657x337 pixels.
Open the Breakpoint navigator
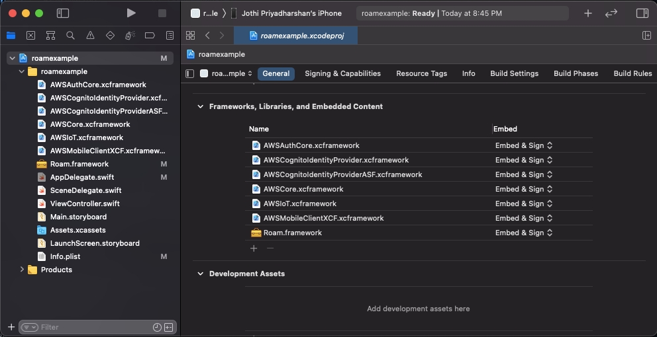point(150,36)
